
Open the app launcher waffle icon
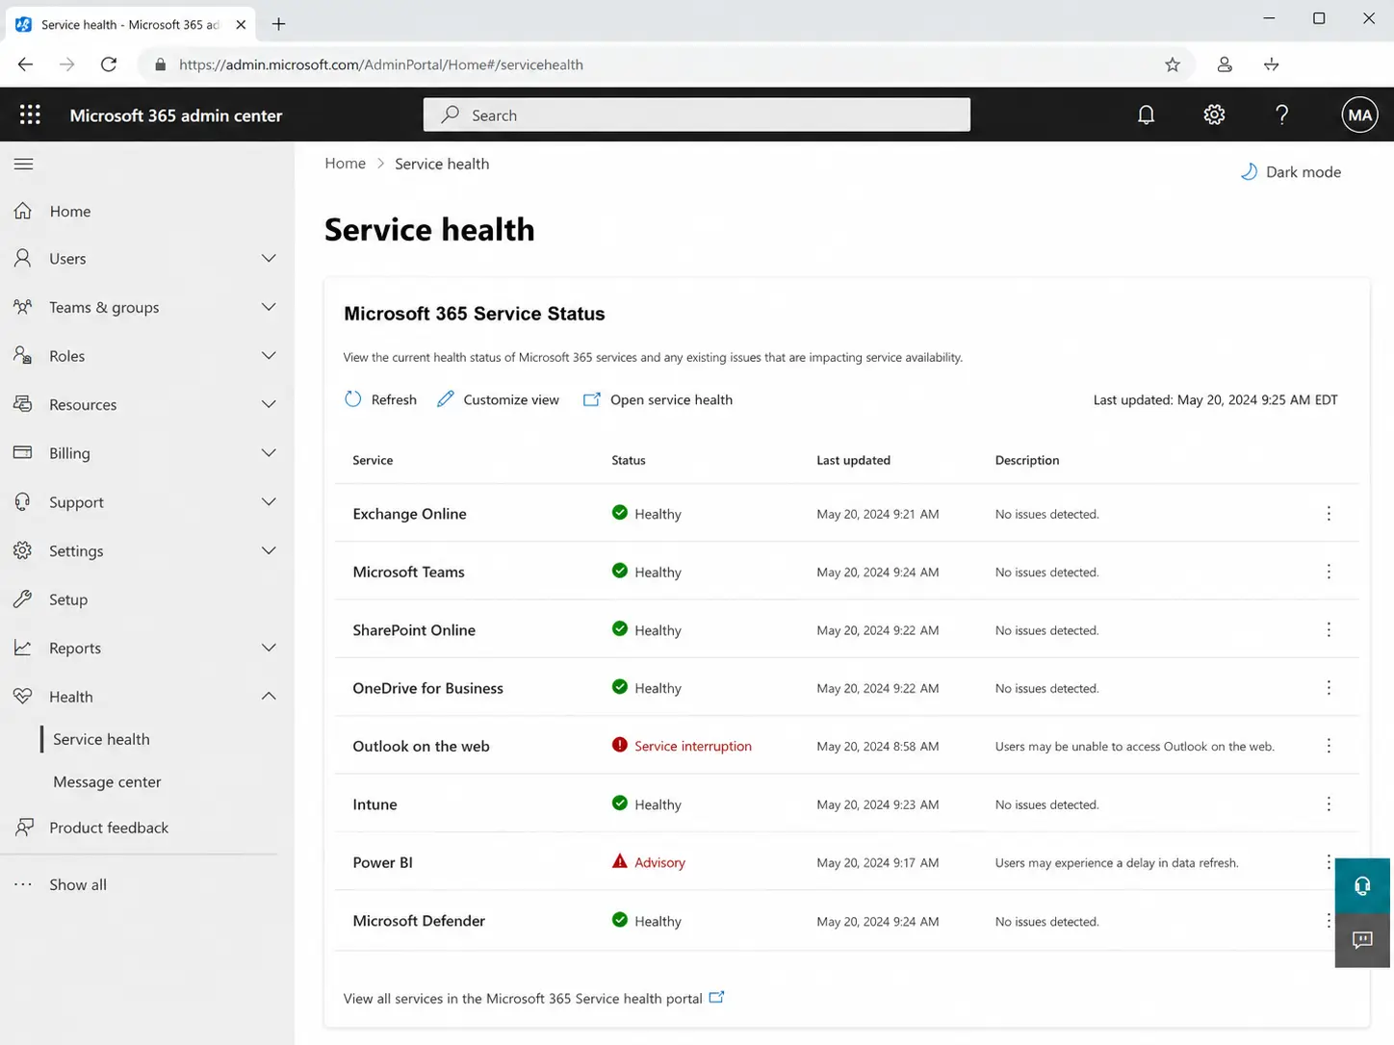[30, 115]
